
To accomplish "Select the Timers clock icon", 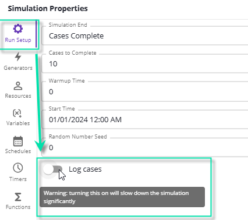I will [x=18, y=168].
